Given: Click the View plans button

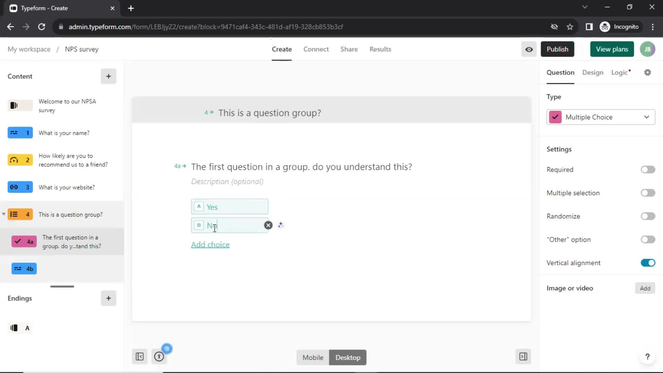Looking at the screenshot, I should tap(612, 49).
